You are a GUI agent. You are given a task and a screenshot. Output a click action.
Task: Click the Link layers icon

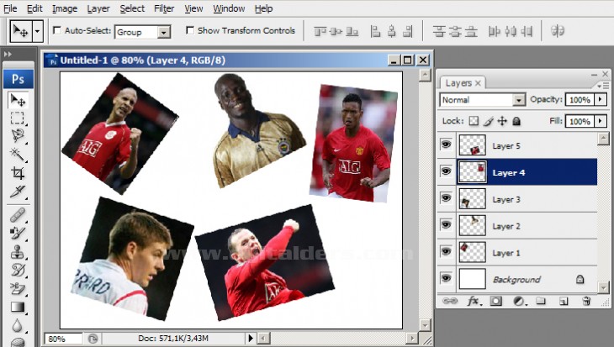click(449, 301)
